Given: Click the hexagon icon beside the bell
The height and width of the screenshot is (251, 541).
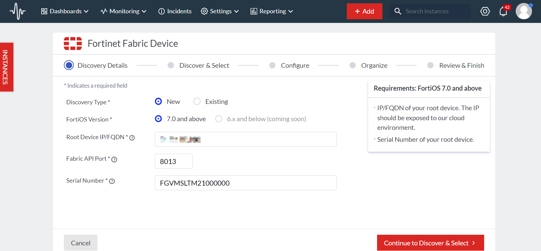Looking at the screenshot, I should (x=485, y=11).
